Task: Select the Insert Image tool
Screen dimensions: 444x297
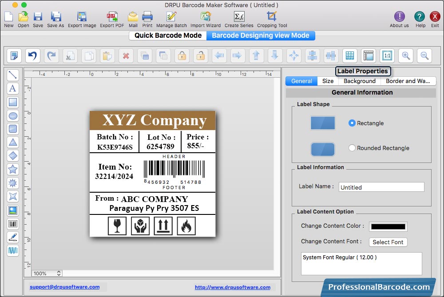Action: click(x=13, y=210)
